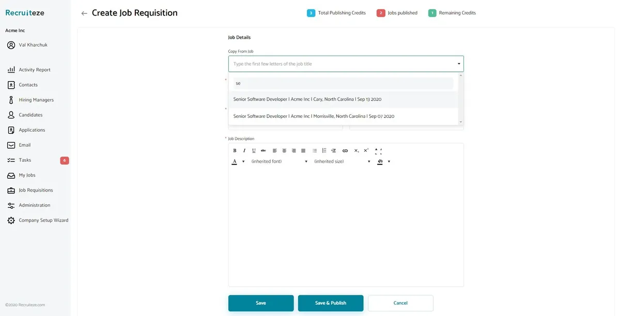This screenshot has height=316, width=620.
Task: Click the search box containing 'se'
Action: [343, 83]
